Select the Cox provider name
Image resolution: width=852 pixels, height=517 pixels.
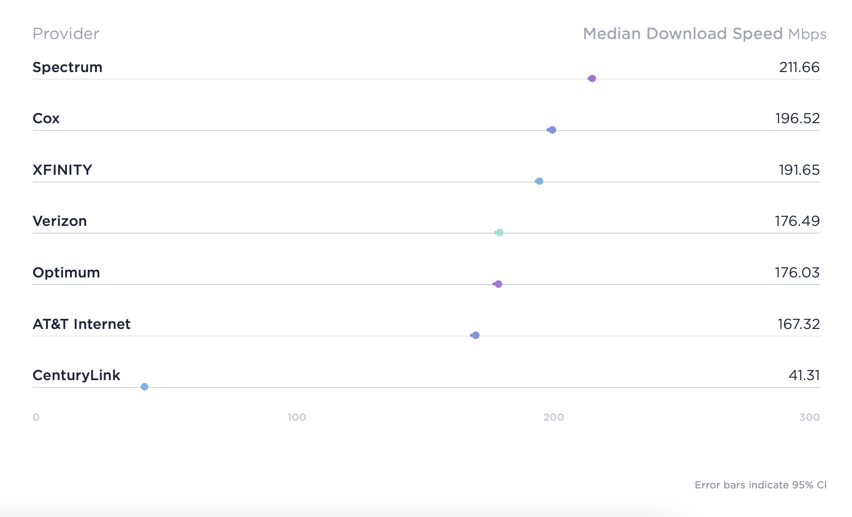46,118
